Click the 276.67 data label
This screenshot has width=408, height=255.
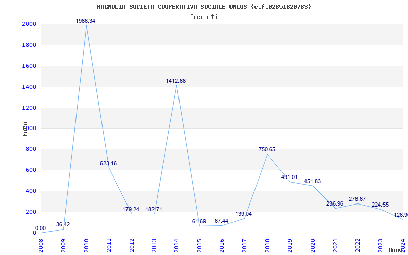(358, 199)
